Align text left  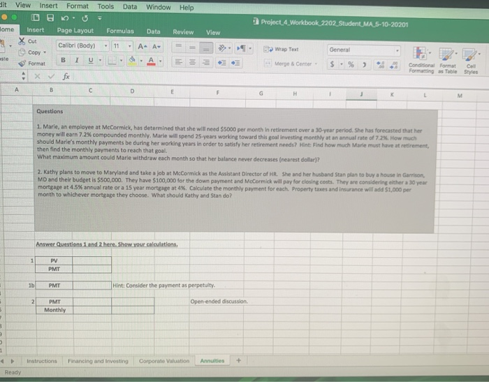[x=179, y=61]
